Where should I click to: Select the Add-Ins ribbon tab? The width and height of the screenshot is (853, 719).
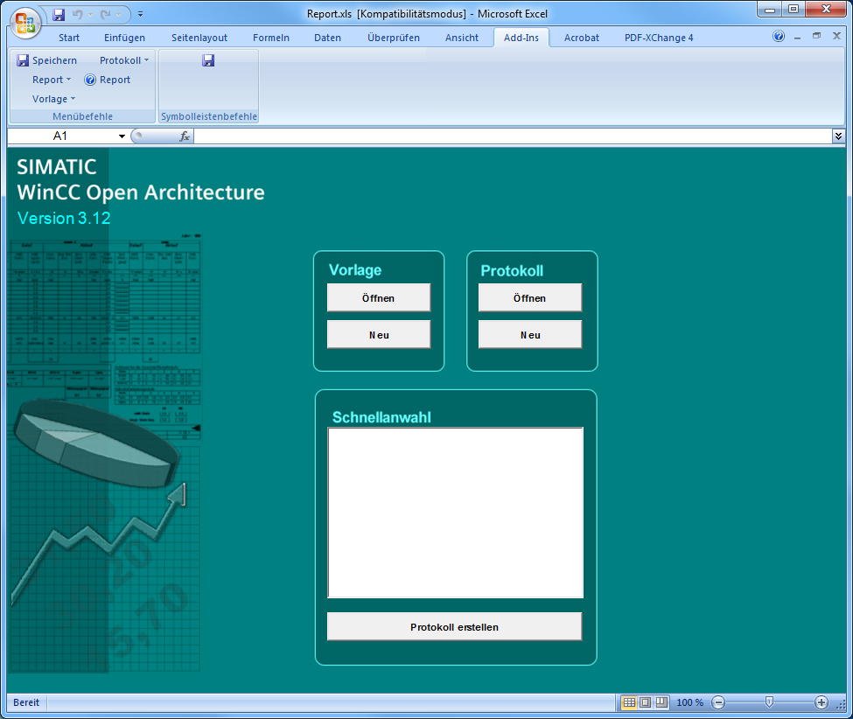521,38
